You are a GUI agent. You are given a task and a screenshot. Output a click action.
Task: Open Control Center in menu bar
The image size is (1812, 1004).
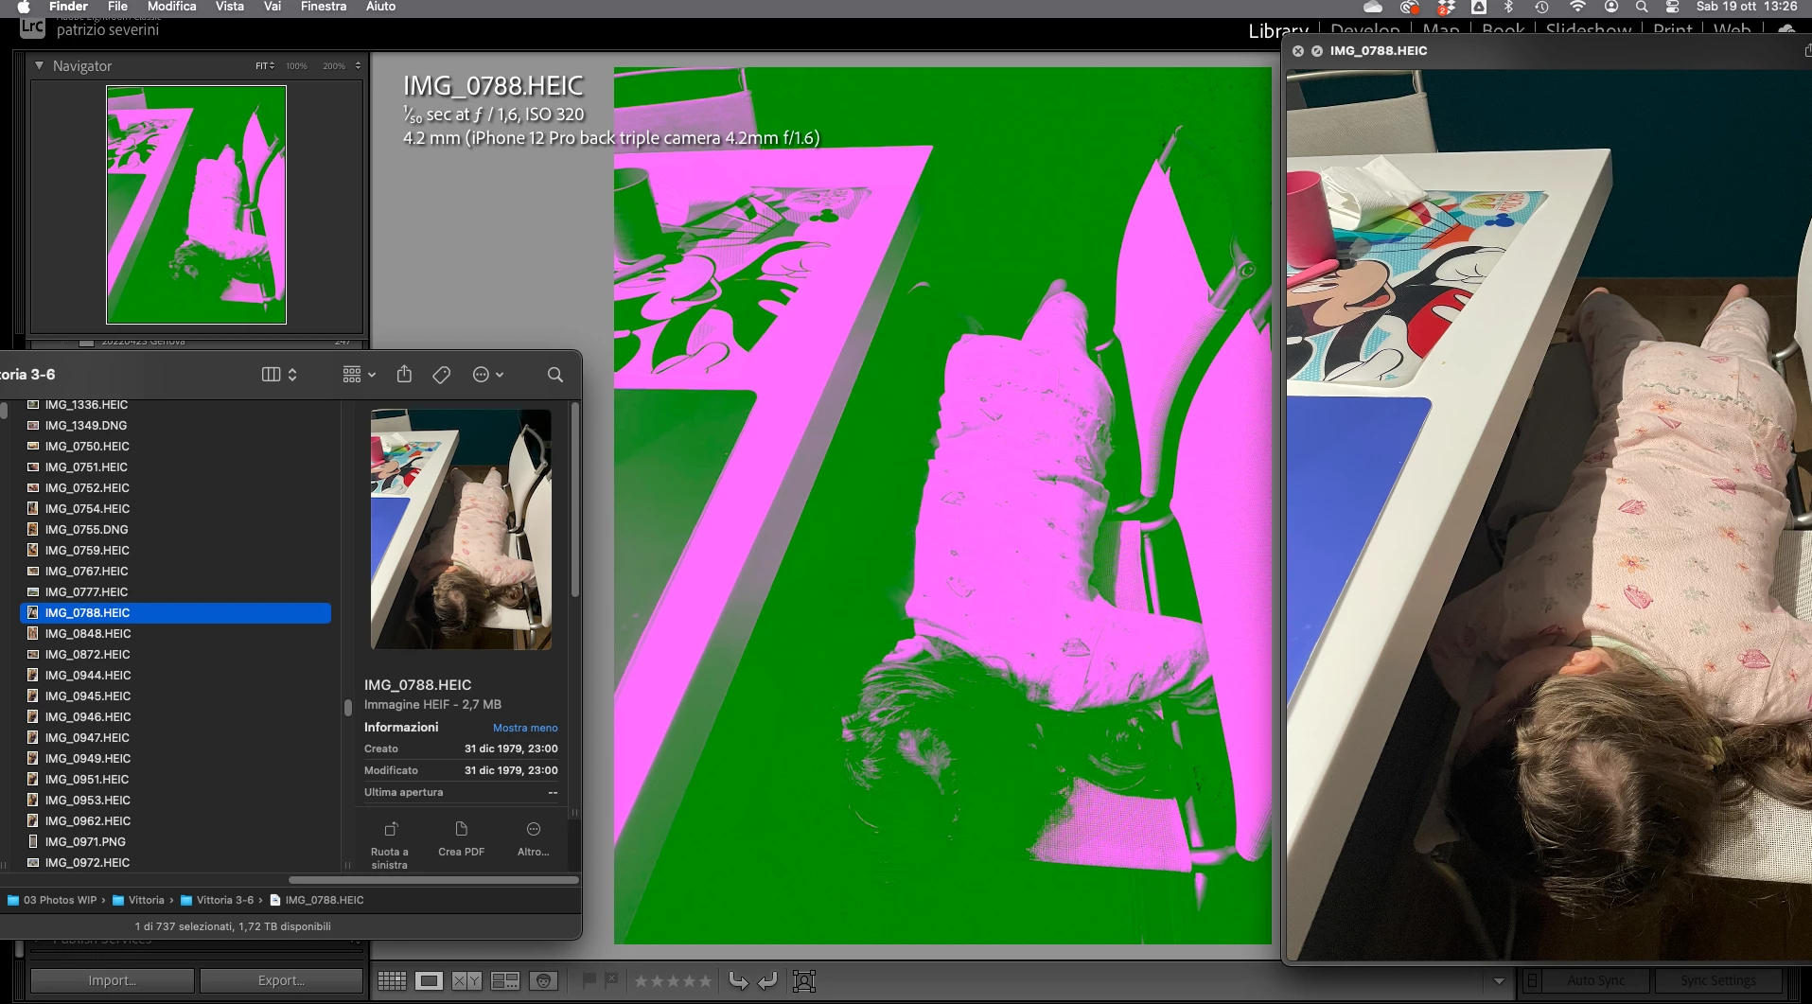[1672, 7]
